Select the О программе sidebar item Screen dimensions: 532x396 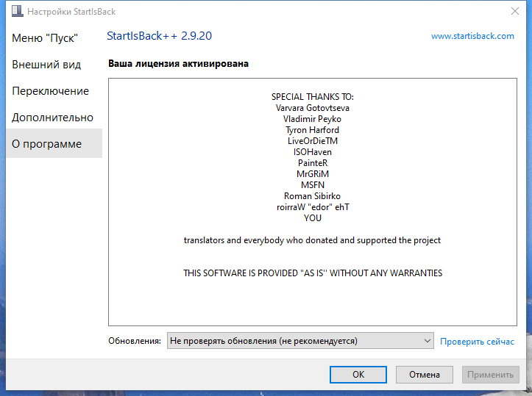54,143
